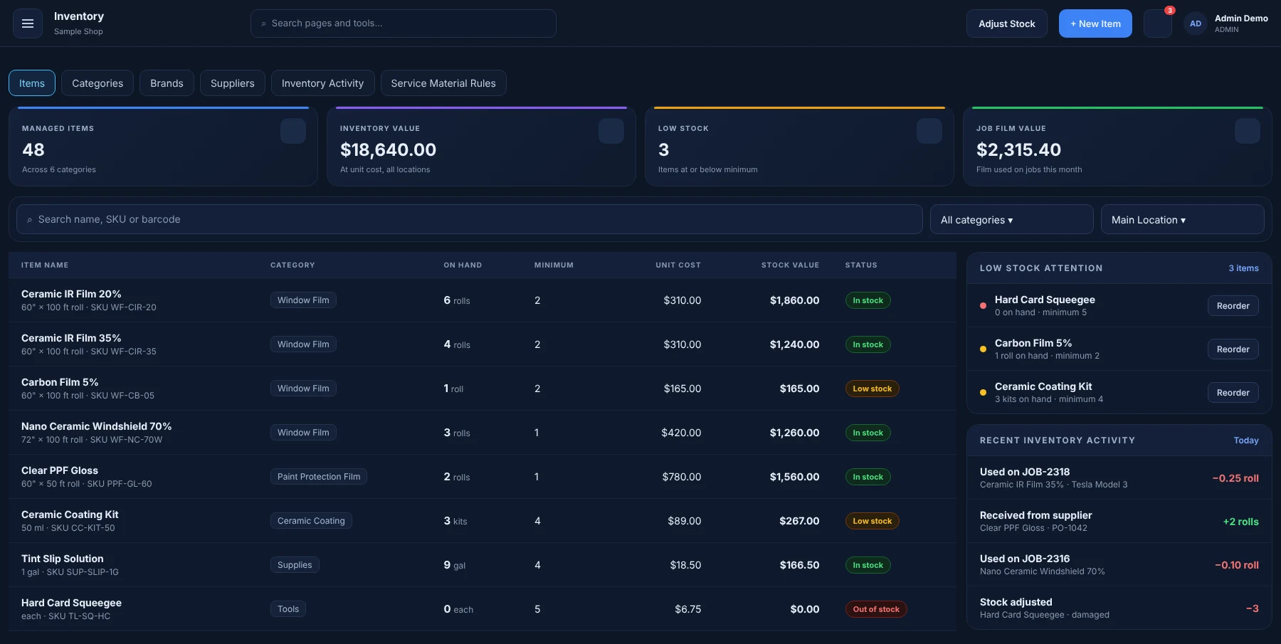Switch to the Items tab

32,83
